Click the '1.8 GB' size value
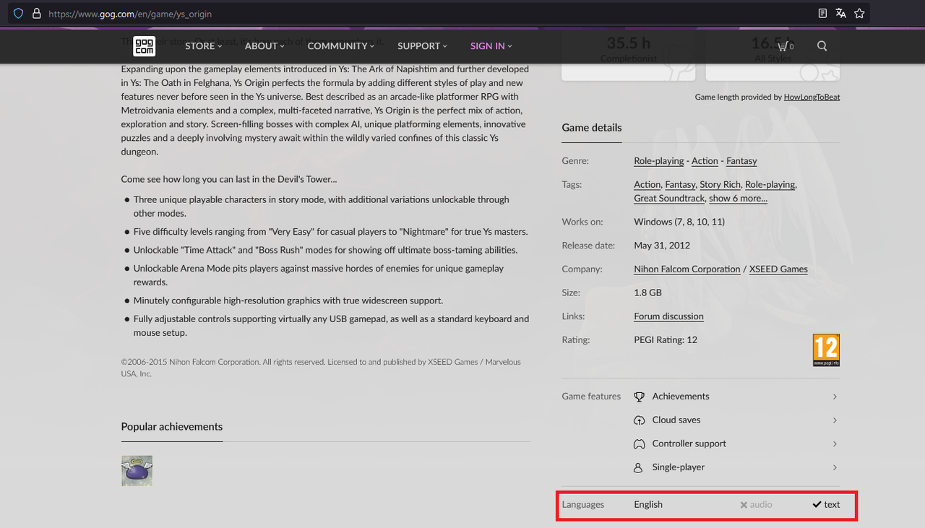 tap(648, 293)
